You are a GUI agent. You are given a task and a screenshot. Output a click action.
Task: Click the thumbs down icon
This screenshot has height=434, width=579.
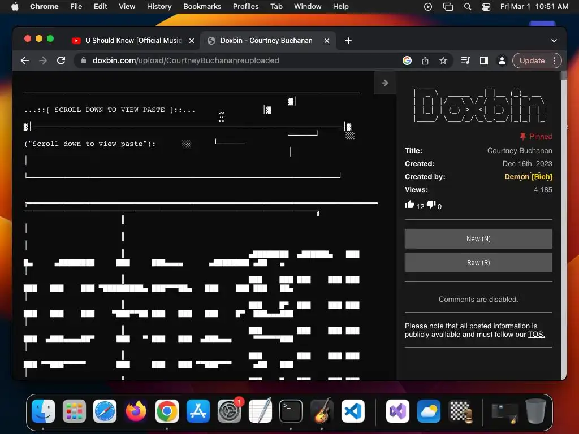tap(431, 205)
